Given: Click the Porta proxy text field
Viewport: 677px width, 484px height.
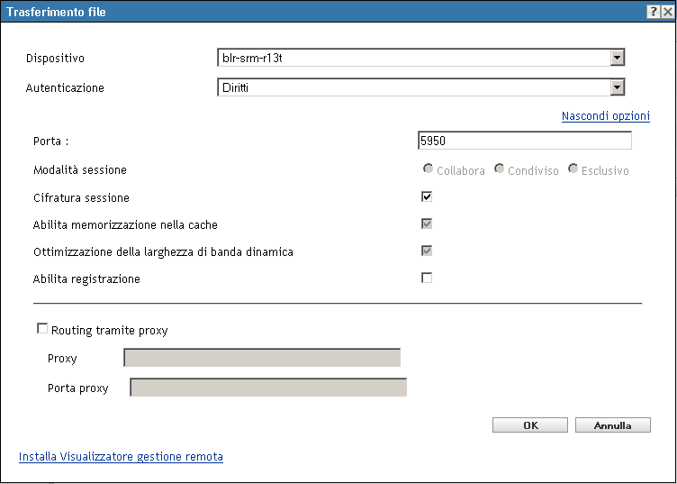Looking at the screenshot, I should click(x=268, y=388).
